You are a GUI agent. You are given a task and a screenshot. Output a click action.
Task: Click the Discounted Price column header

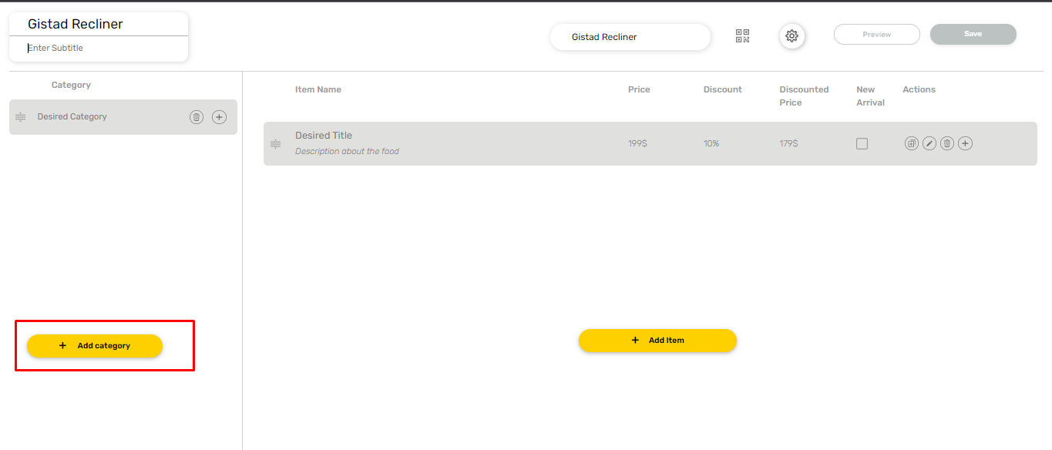[804, 96]
